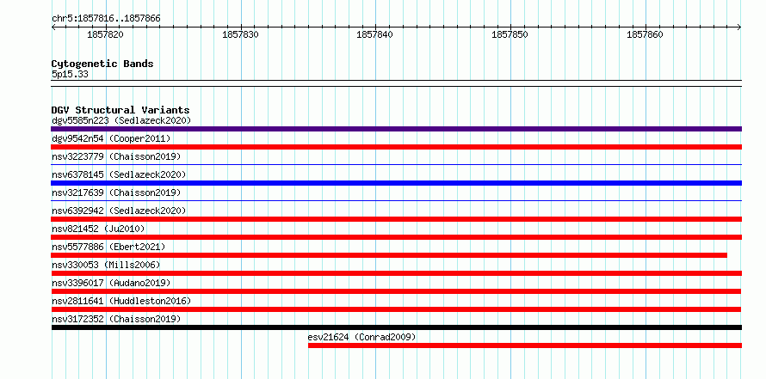This screenshot has width=766, height=379.
Task: Open variant nsv3396017 (Audano2019) label
Action: point(111,283)
